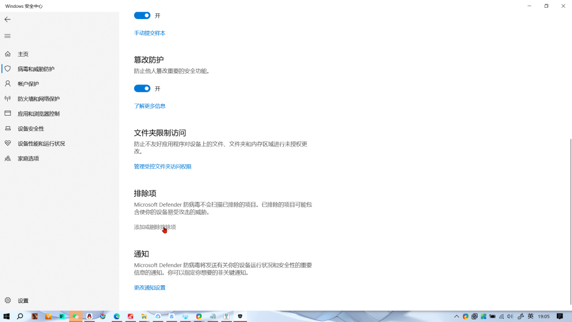Open WeChat from the taskbar
The height and width of the screenshot is (322, 572).
(x=75, y=316)
